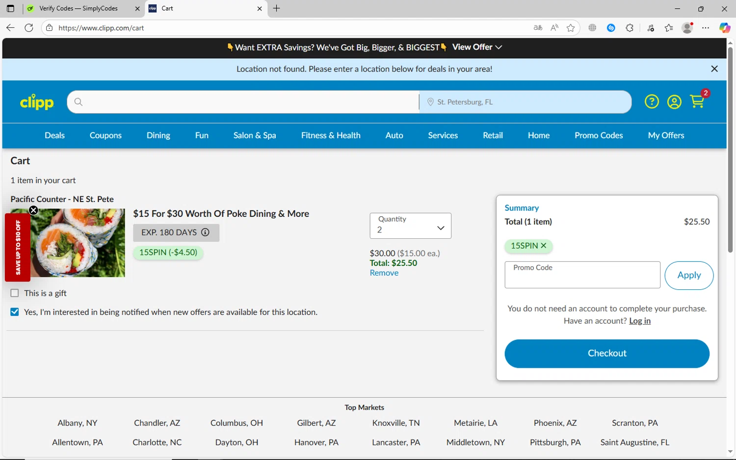Open the Fitness & Health category
Image resolution: width=736 pixels, height=460 pixels.
click(331, 135)
